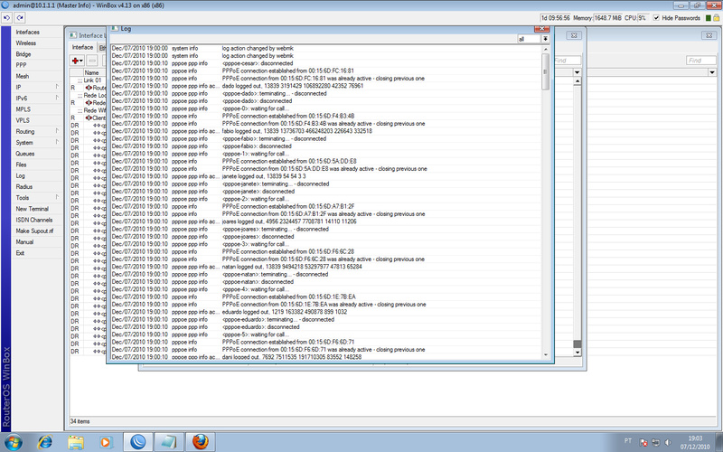Screen dimensions: 723x452
Task: Expand the IPv6 submenu arrow
Action: click(57, 98)
